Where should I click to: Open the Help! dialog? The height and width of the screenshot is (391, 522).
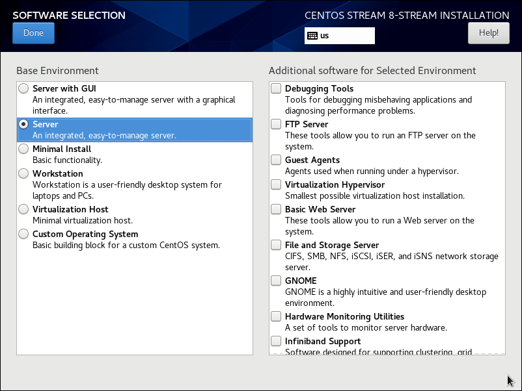[x=488, y=32]
